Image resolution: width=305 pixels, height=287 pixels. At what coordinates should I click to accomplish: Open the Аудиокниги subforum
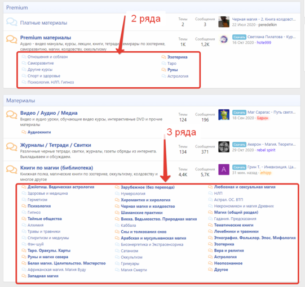coord(39,132)
